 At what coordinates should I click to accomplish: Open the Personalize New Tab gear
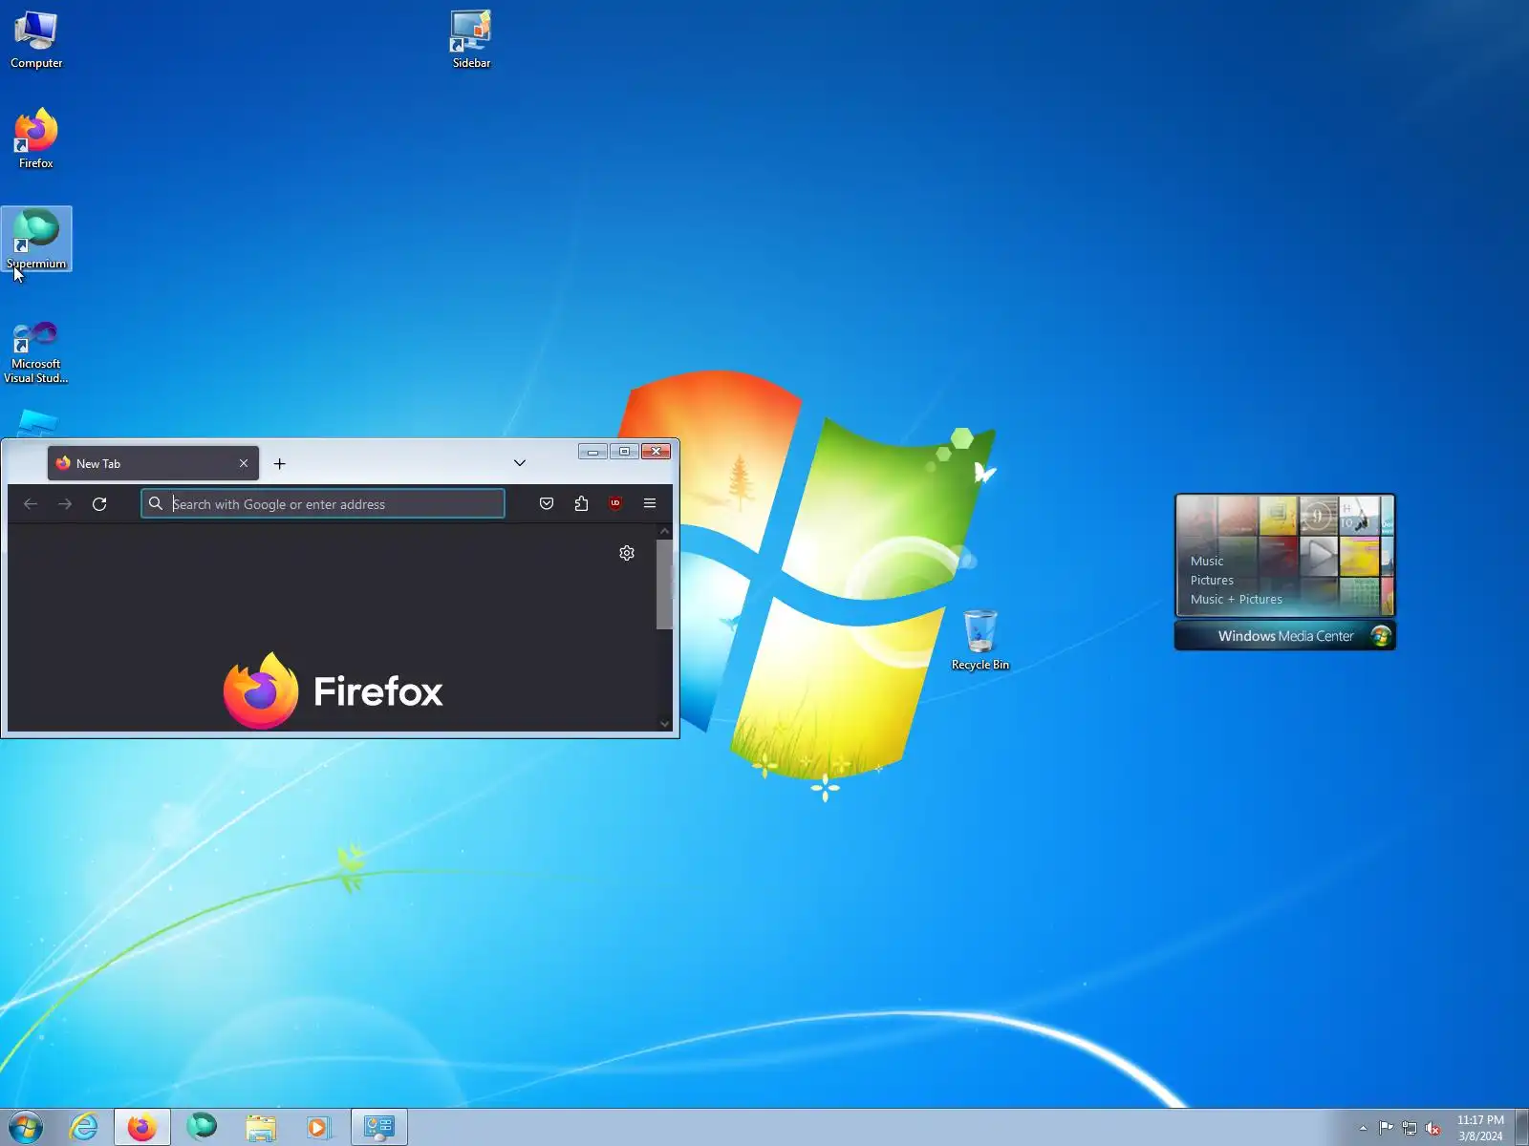pos(627,553)
